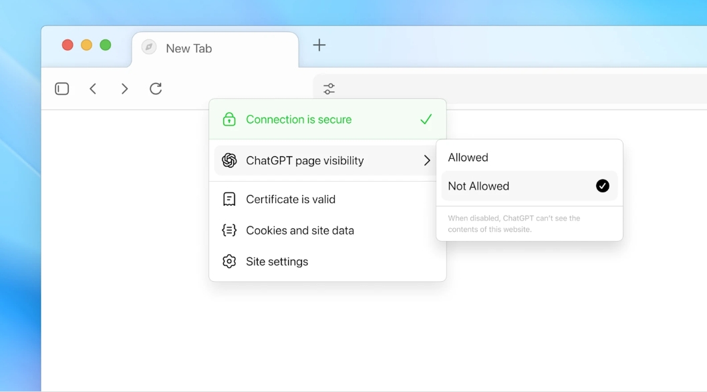Viewport: 707px width, 392px height.
Task: Open Cookies and site data
Action: point(328,230)
